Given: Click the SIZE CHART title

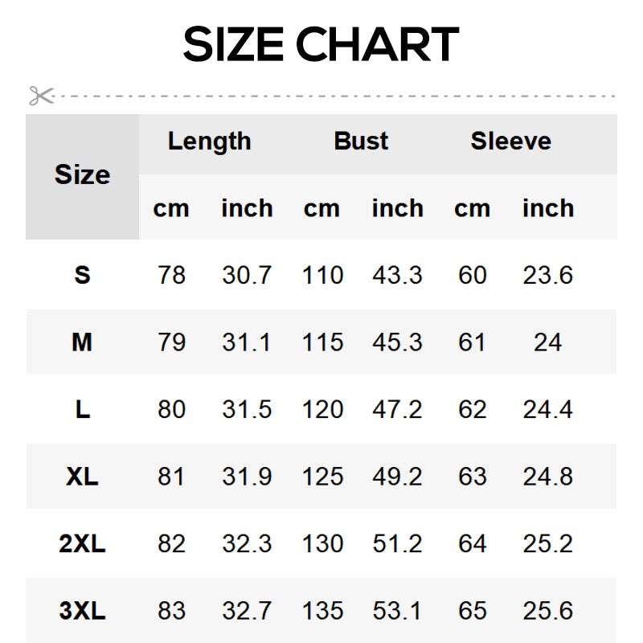Looking at the screenshot, I should coord(321,45).
